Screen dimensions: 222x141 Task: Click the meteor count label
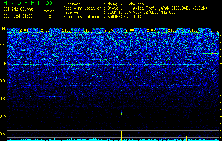[50, 11]
